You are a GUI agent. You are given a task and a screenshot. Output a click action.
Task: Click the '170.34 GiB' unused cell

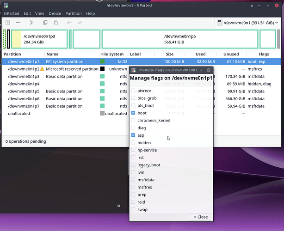[235, 76]
